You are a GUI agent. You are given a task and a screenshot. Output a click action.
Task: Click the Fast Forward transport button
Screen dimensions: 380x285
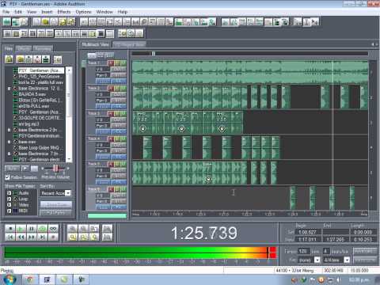coord(32,237)
